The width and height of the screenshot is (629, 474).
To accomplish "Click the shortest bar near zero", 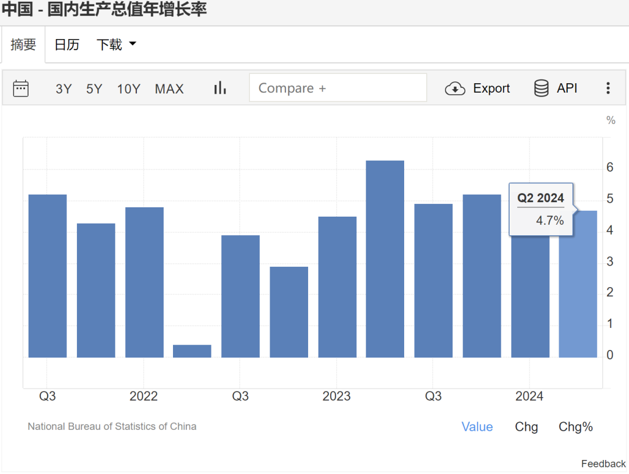I will [192, 351].
